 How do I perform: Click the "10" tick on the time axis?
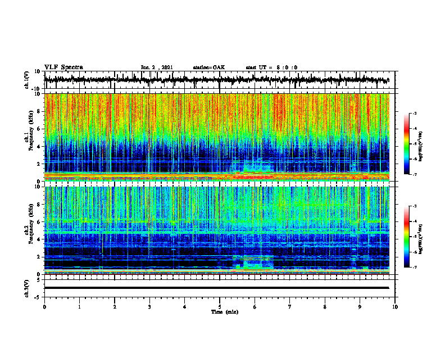[395, 307]
